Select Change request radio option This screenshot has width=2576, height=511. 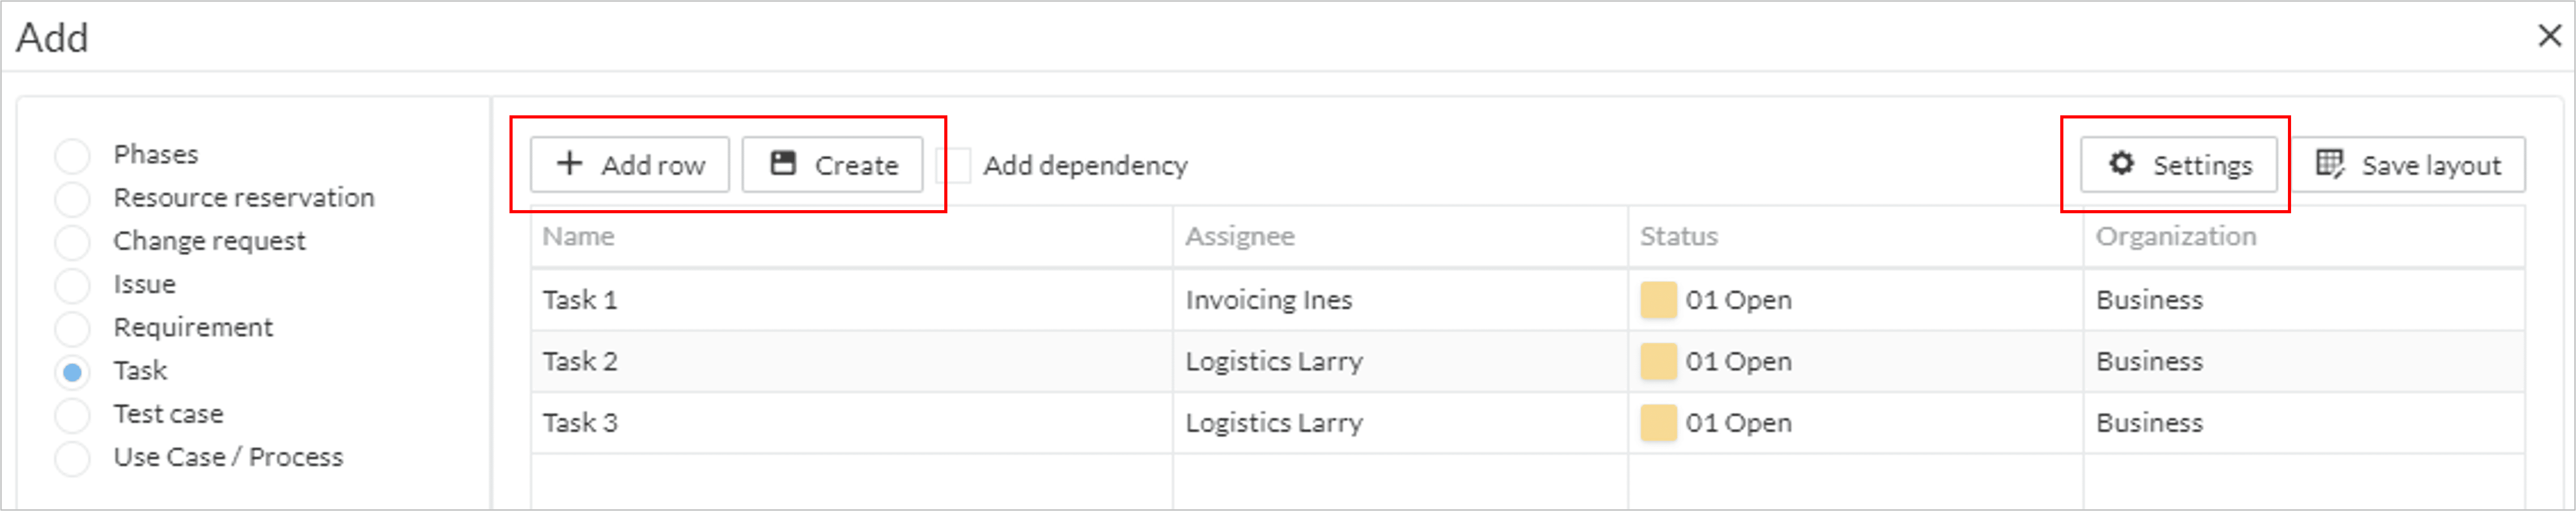pos(72,241)
